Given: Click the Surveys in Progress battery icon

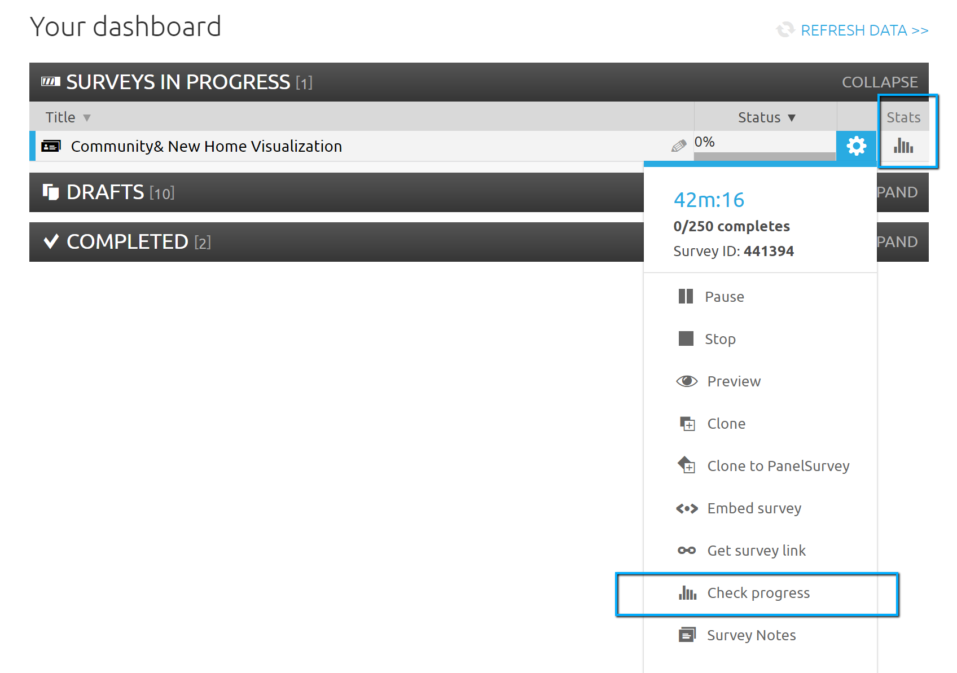Looking at the screenshot, I should tap(51, 82).
